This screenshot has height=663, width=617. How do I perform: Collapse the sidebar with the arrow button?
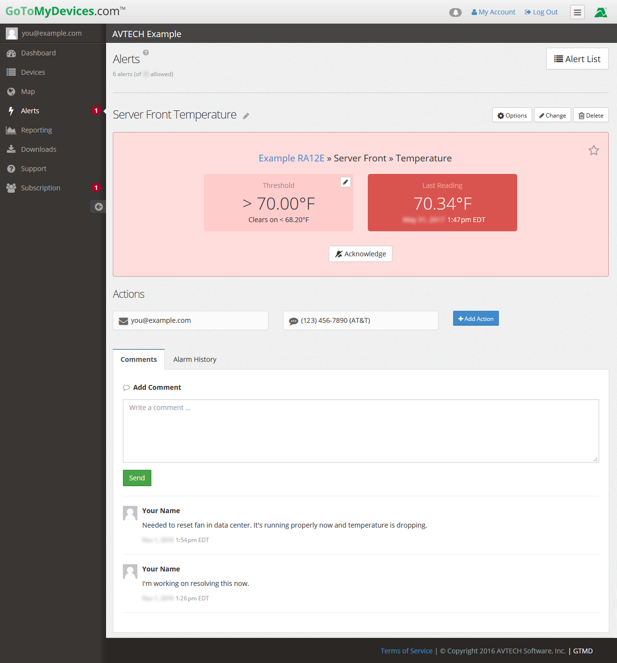pyautogui.click(x=98, y=207)
